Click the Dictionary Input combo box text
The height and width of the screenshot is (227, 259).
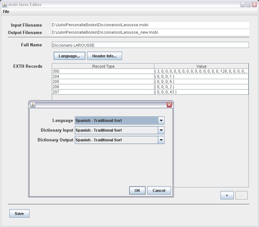pyautogui.click(x=99, y=130)
